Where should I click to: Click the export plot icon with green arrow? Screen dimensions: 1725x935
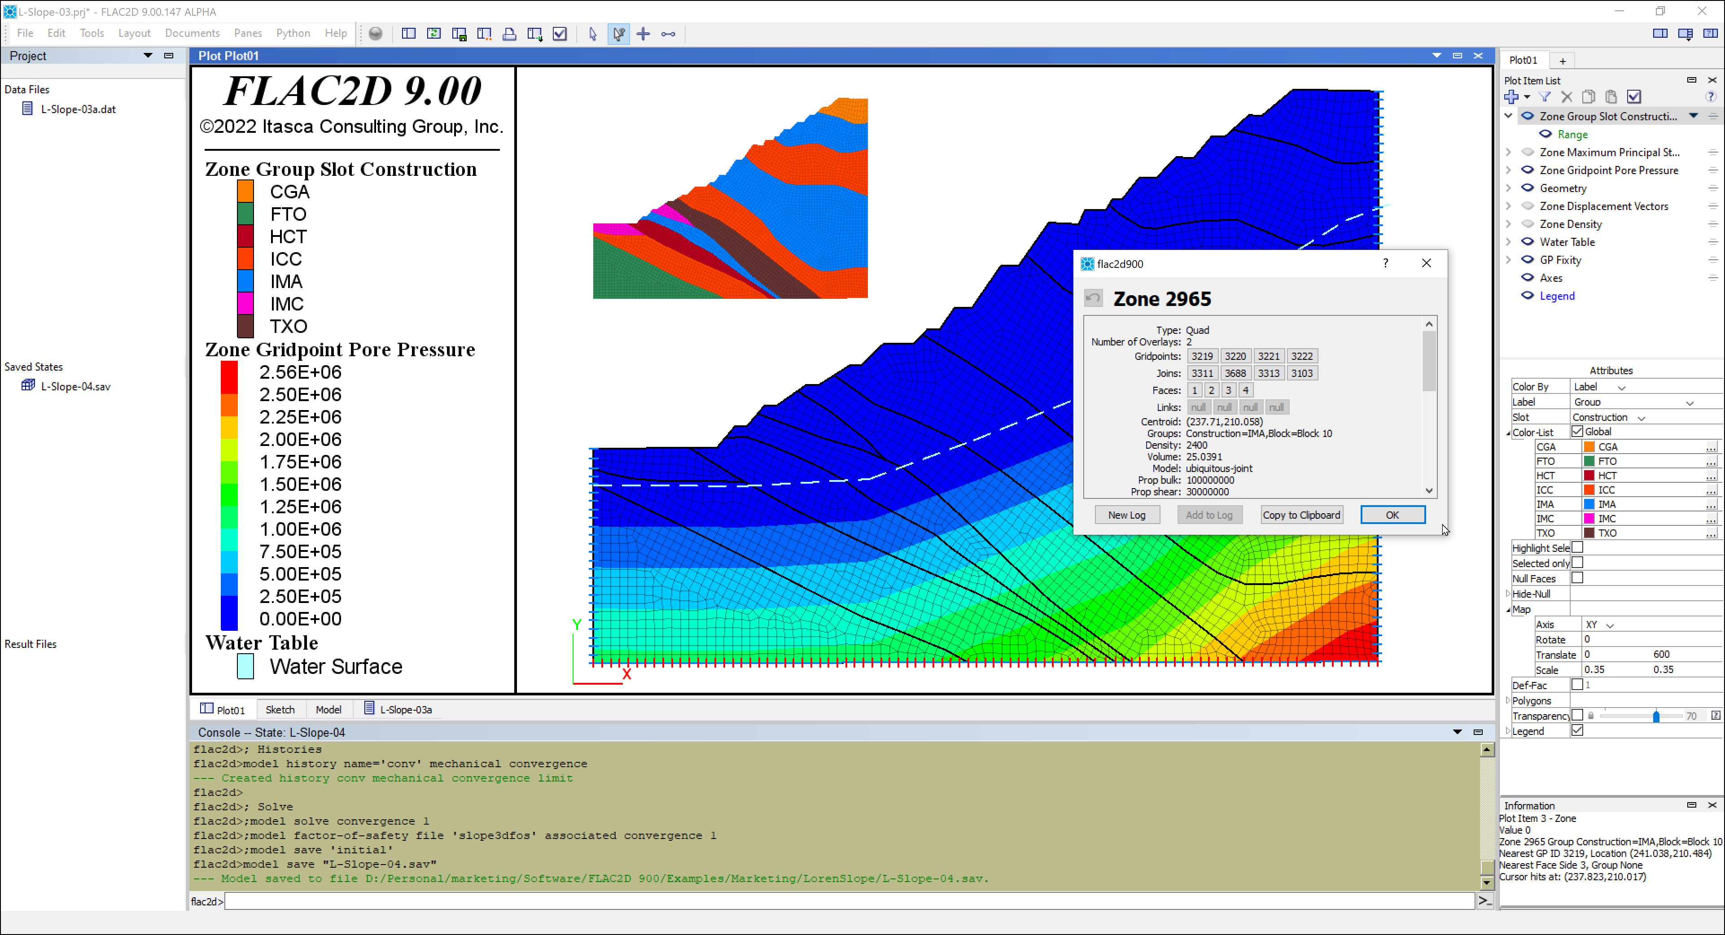tap(534, 34)
